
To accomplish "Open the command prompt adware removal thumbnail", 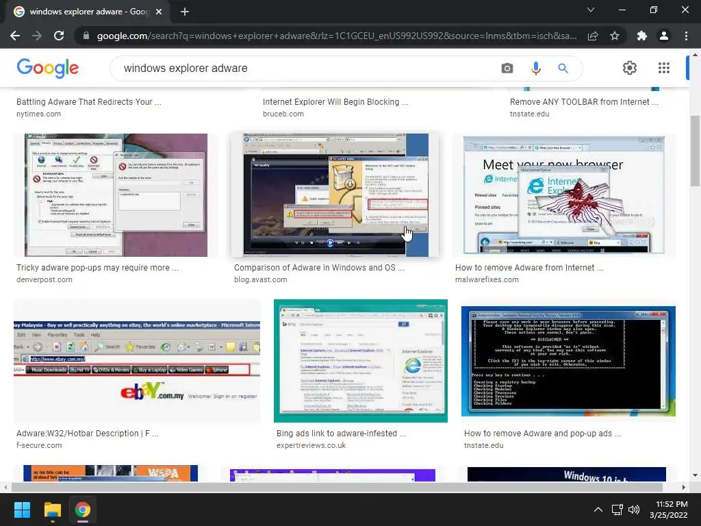I will [568, 361].
